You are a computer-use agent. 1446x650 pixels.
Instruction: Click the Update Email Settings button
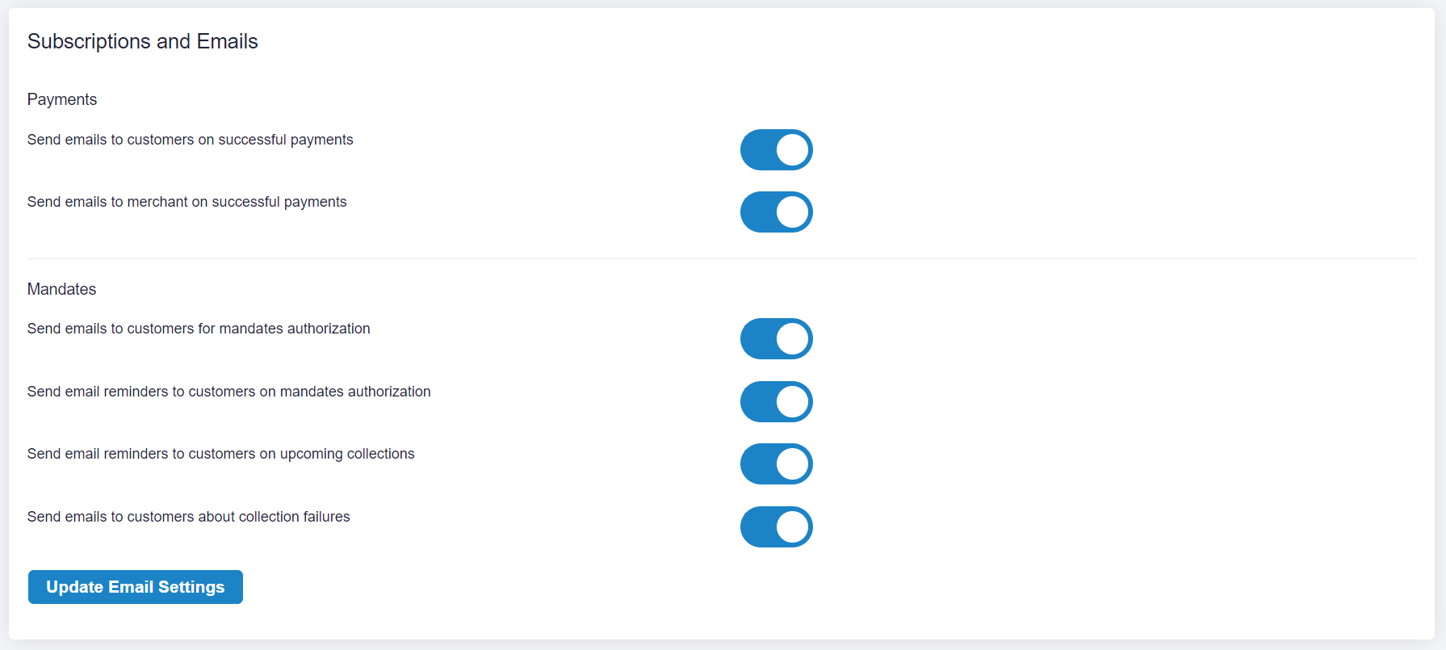point(135,587)
